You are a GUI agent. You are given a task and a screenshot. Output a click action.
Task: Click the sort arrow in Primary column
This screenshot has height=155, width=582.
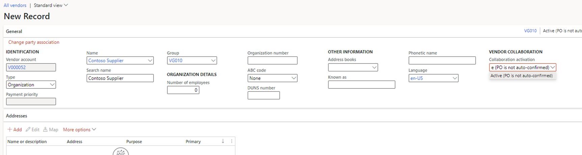[x=223, y=141]
